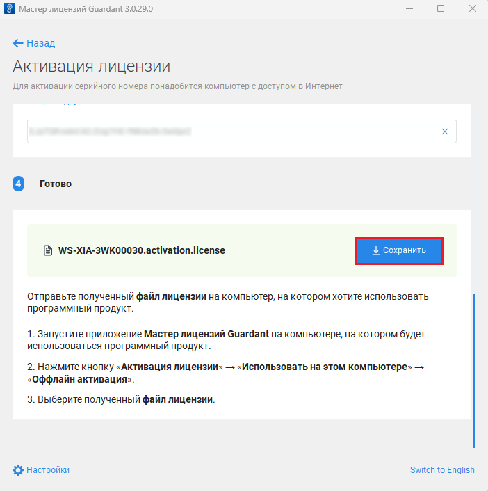This screenshot has width=488, height=491.
Task: Maximize the license wizard window
Action: [x=441, y=8]
